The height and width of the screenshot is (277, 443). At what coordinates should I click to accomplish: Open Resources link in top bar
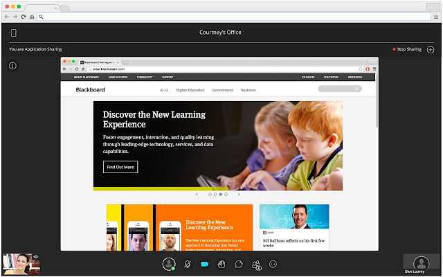355,77
